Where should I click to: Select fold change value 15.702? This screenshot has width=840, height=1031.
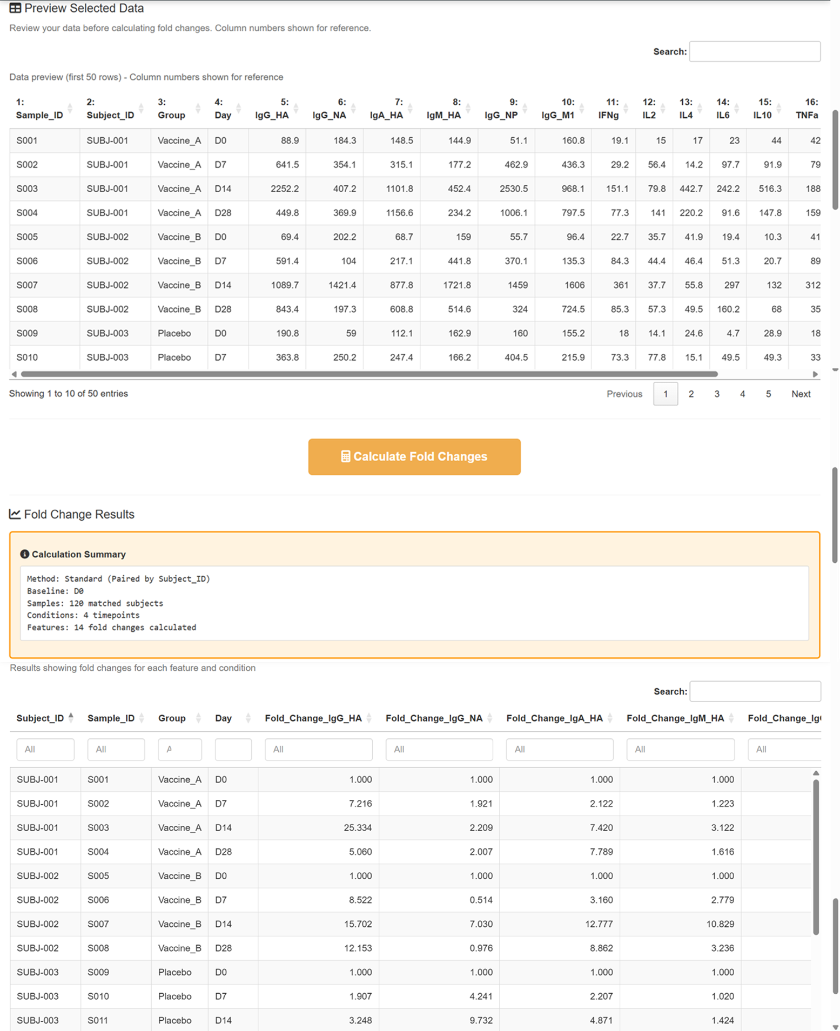click(358, 924)
